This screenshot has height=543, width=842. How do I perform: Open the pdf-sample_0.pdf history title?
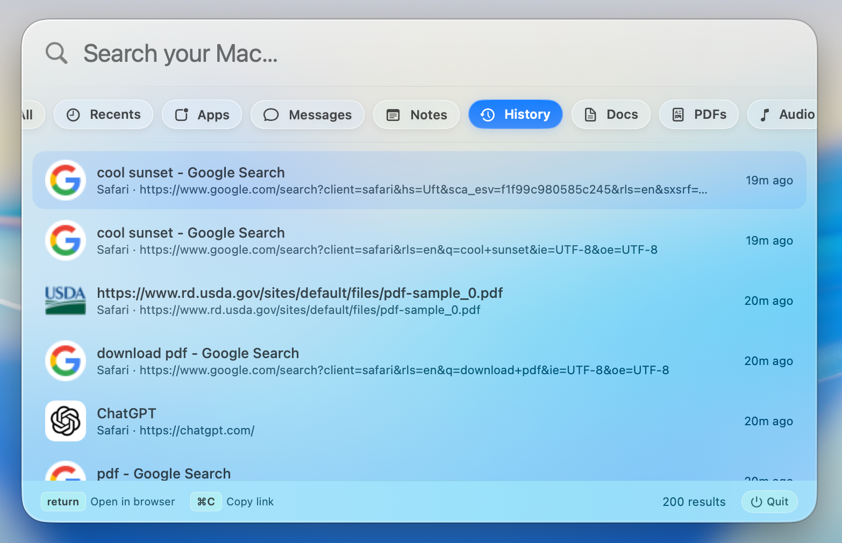pos(299,293)
